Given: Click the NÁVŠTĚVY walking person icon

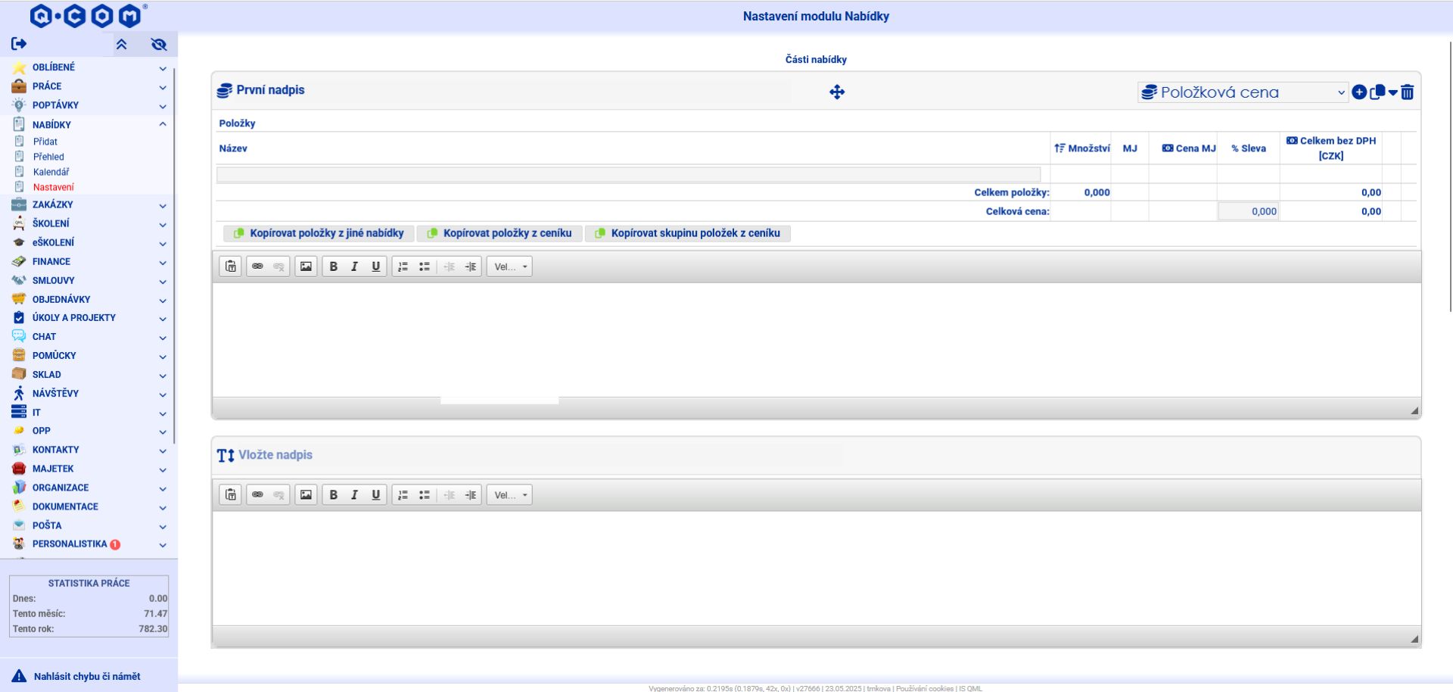Looking at the screenshot, I should [x=19, y=393].
